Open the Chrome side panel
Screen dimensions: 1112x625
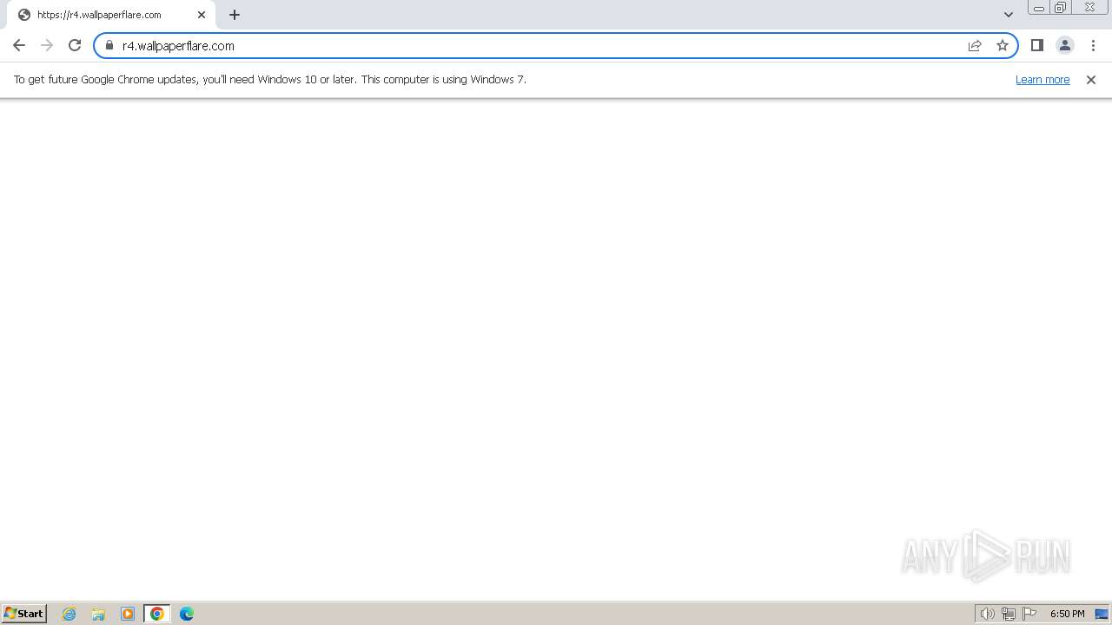click(1037, 45)
